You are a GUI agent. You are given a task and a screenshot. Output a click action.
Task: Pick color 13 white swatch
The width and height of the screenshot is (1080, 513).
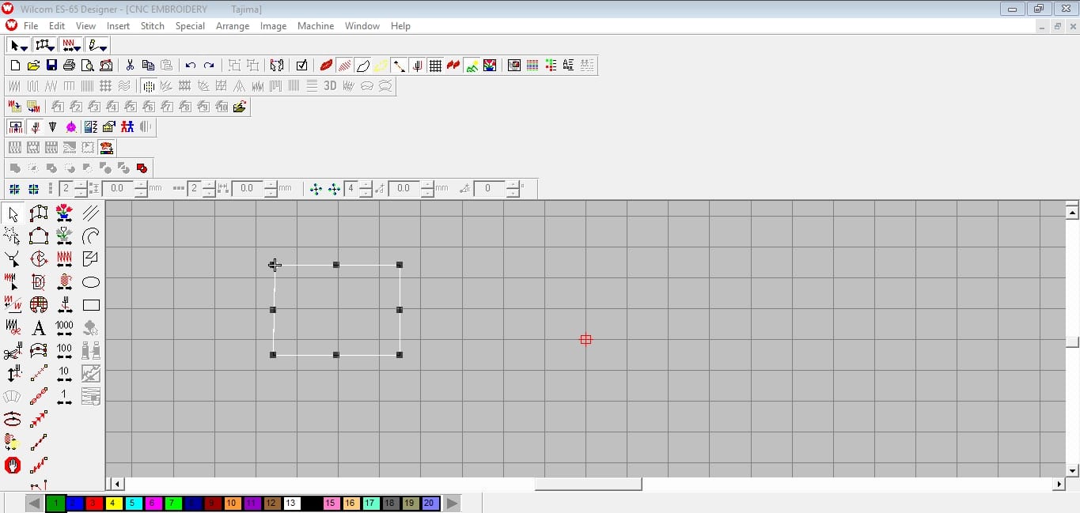click(291, 504)
